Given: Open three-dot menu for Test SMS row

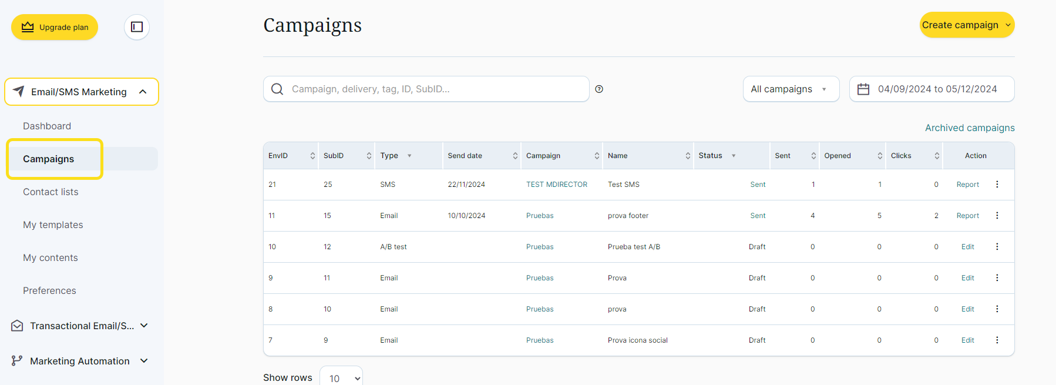Looking at the screenshot, I should tap(997, 185).
